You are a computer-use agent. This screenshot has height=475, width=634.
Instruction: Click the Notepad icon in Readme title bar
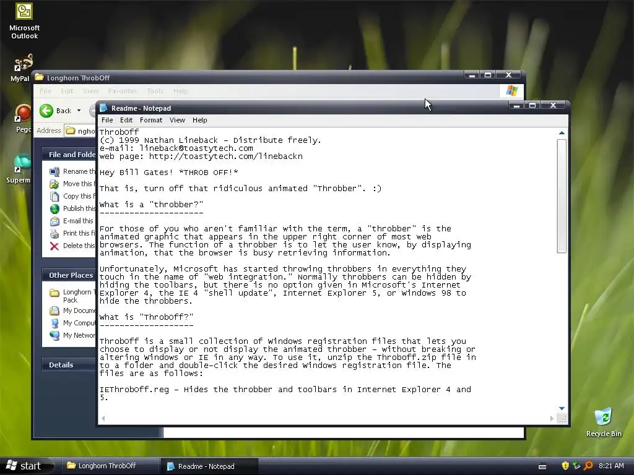(103, 108)
